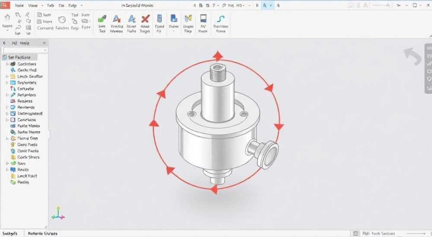Open the 'Tle' menu
Viewport: 432px width, 237px height.
(x=61, y=5)
